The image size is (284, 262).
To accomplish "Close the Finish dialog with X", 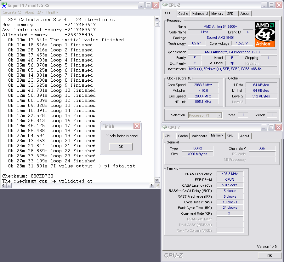I will coord(137,126).
